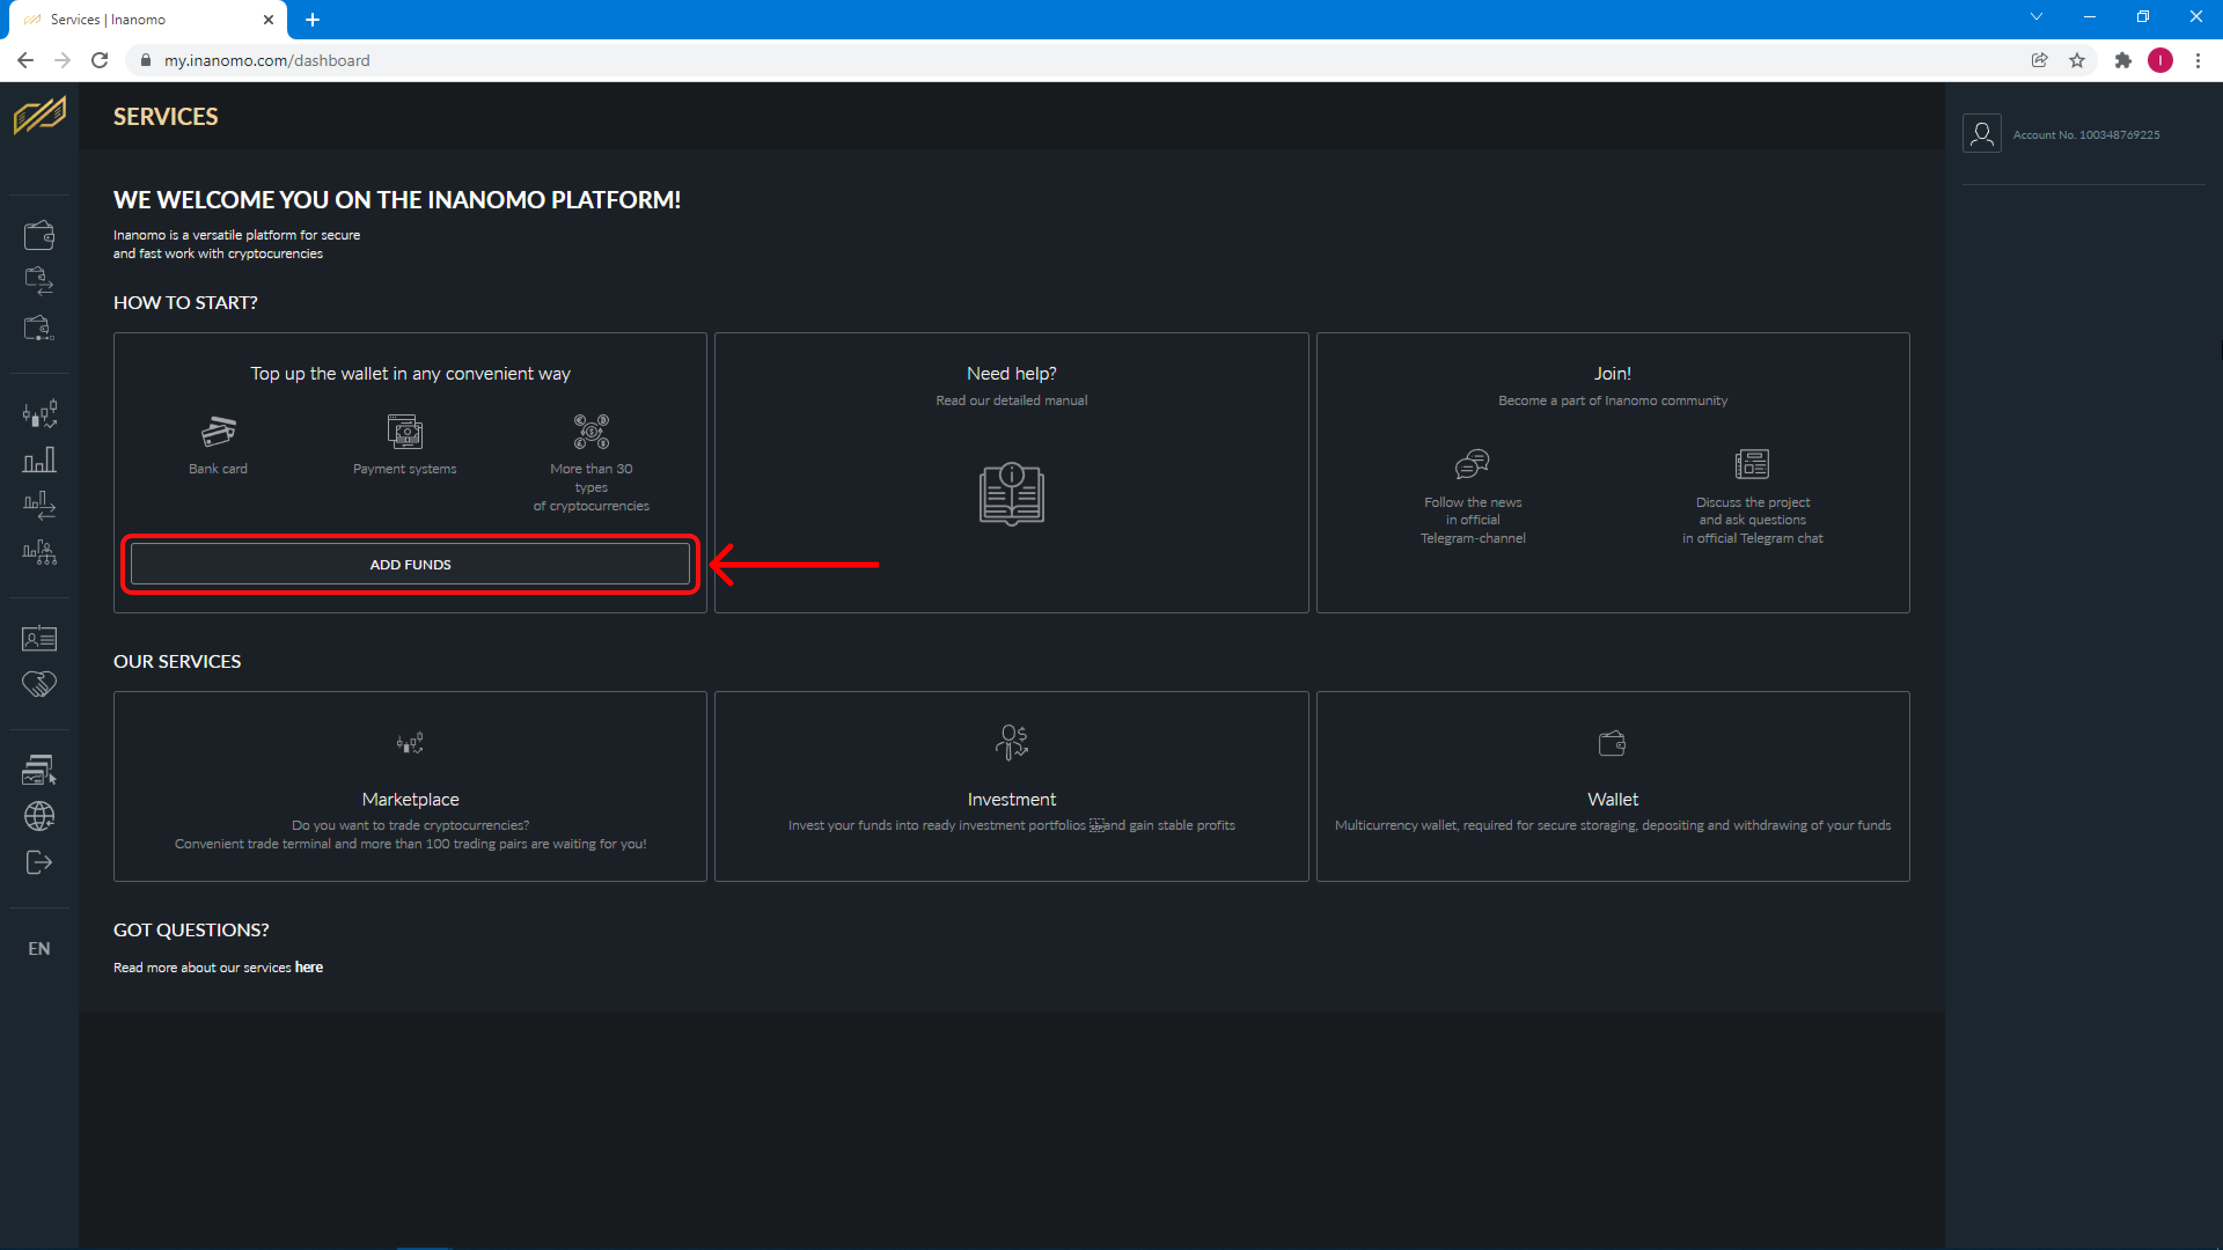Click Follow the news Telegram-channel text
Viewport: 2223px width, 1250px height.
coord(1472,520)
